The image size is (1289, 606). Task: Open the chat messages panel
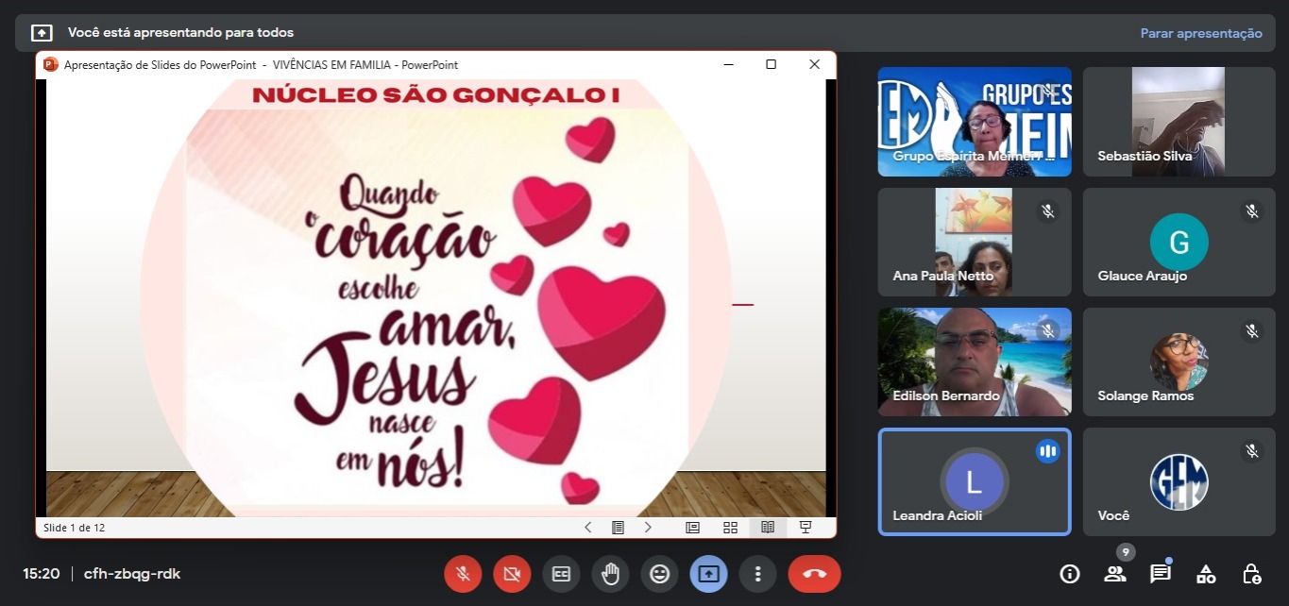pos(1160,574)
